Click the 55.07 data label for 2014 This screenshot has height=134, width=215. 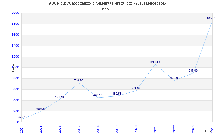(21, 117)
